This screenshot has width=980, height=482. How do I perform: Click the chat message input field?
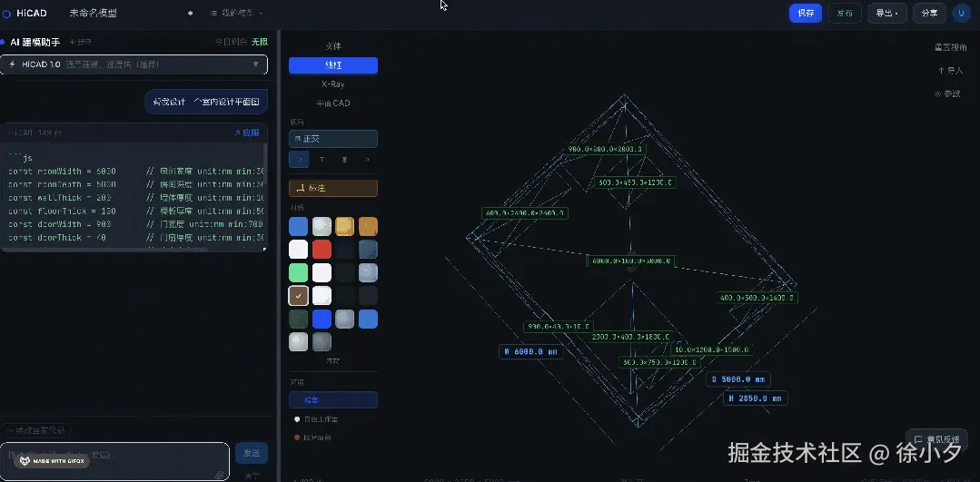[x=115, y=461]
